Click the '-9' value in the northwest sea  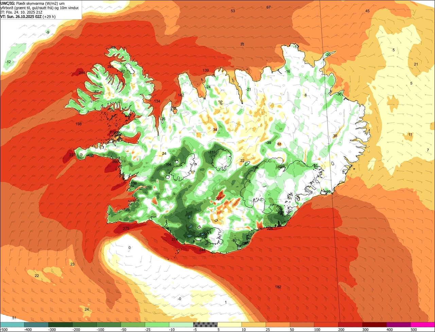48,32
